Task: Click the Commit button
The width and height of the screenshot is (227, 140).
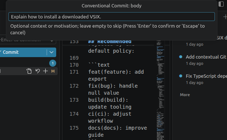Action: click(x=23, y=52)
